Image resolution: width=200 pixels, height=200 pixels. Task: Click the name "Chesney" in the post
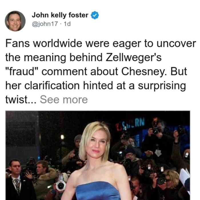[144, 72]
